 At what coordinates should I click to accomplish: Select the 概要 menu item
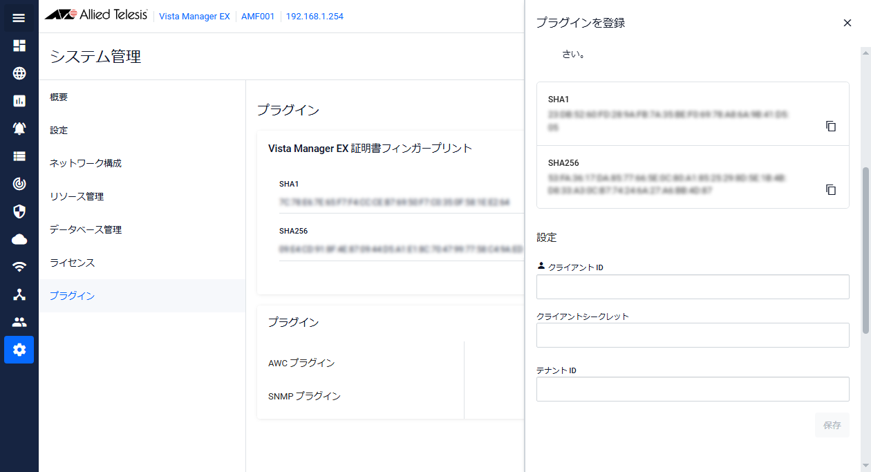(59, 97)
